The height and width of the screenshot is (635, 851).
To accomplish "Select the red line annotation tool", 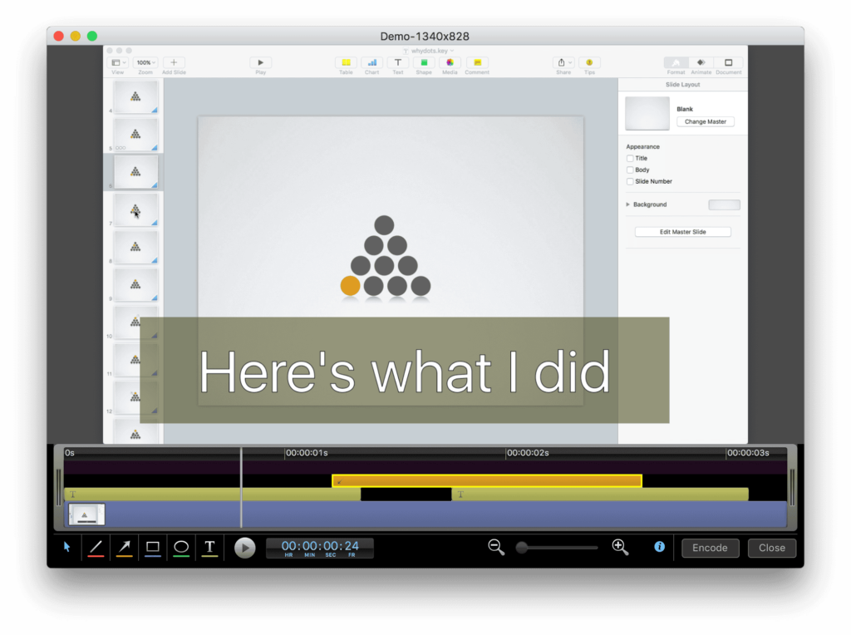I will click(x=96, y=547).
